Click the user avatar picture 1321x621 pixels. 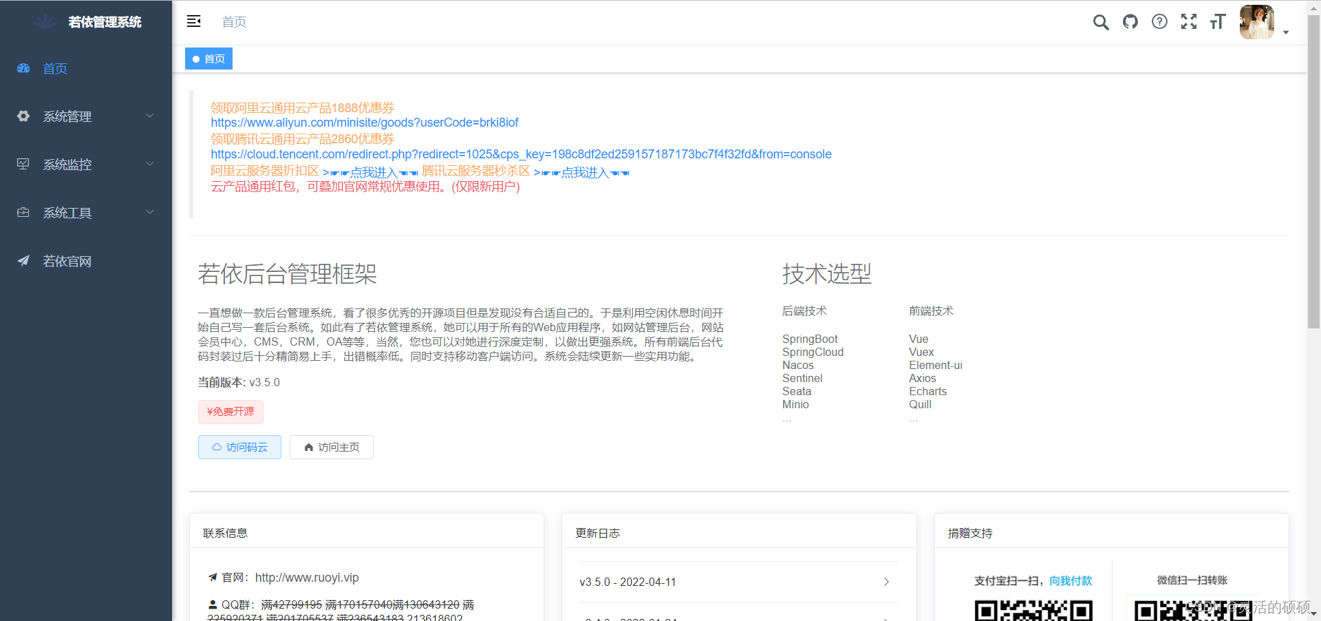point(1256,21)
